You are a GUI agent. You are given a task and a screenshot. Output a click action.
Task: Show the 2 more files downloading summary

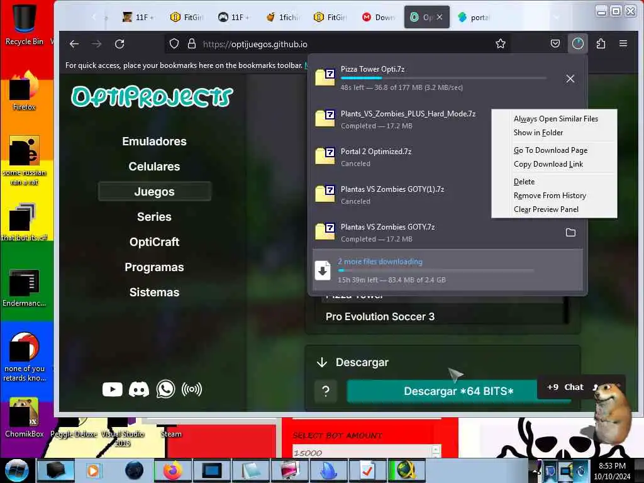pos(448,270)
